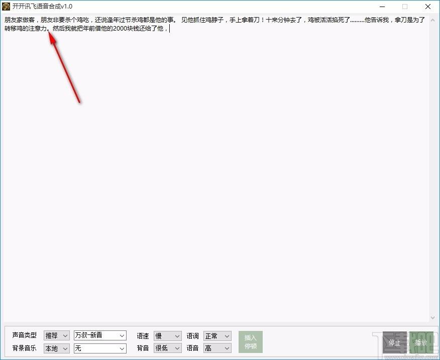This screenshot has width=440, height=360.
Task: Open the 推荐 voice type dropdown
Action: pos(56,335)
